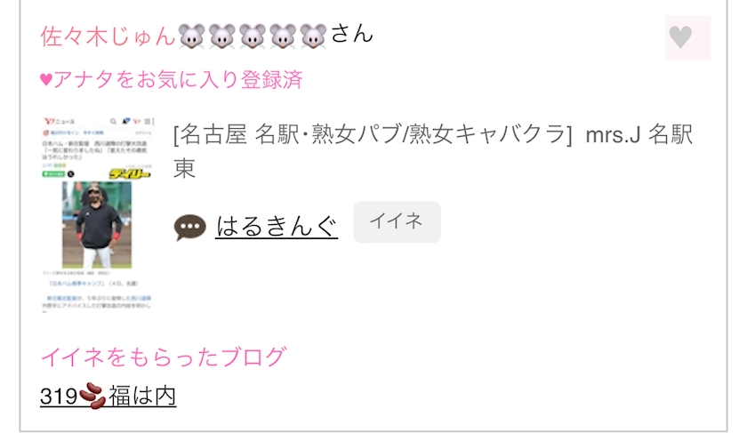
Task: Click the red bean emoji in 福は内 link
Action: pos(92,396)
